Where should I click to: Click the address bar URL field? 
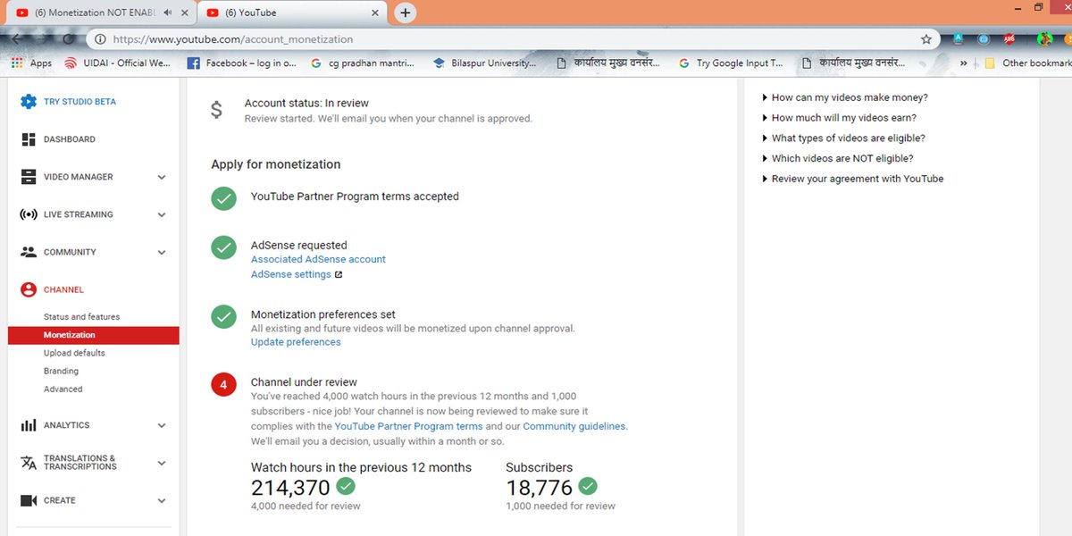tap(514, 39)
